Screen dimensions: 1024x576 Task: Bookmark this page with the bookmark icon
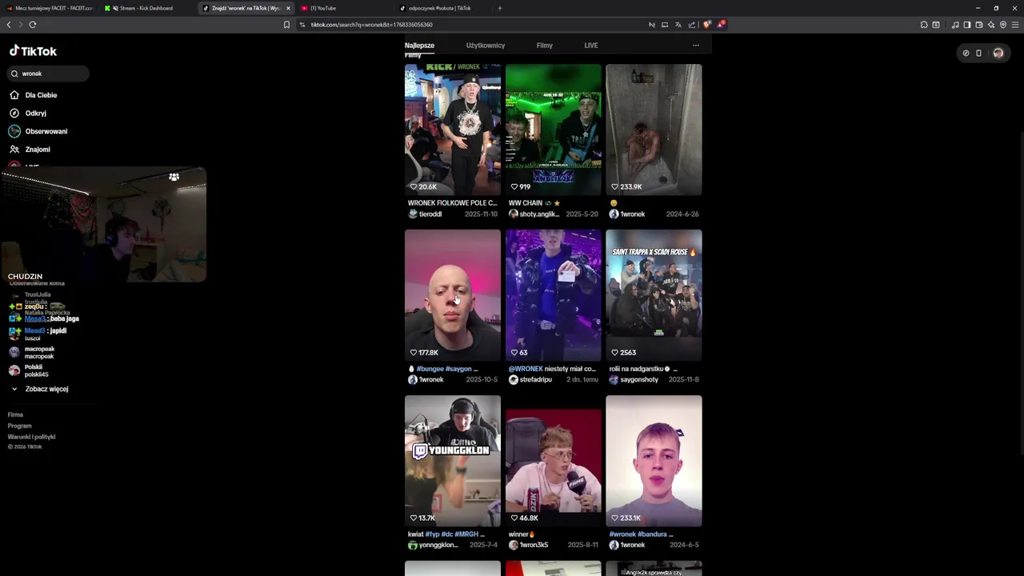[286, 24]
